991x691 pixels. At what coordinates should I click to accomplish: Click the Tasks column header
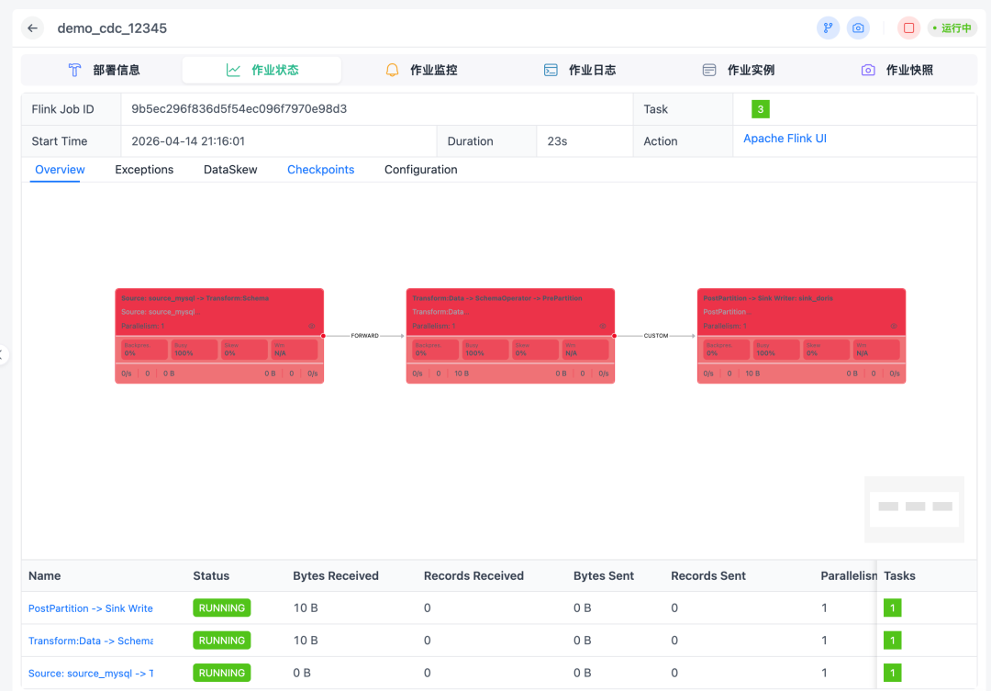coord(899,576)
